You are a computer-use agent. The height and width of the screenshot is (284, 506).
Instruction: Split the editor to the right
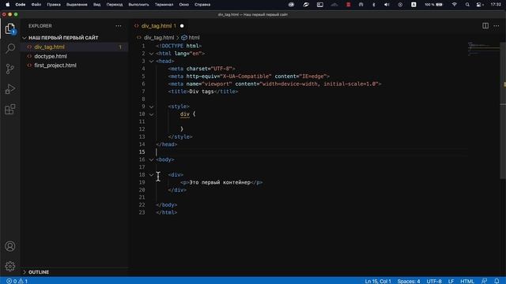click(x=485, y=26)
